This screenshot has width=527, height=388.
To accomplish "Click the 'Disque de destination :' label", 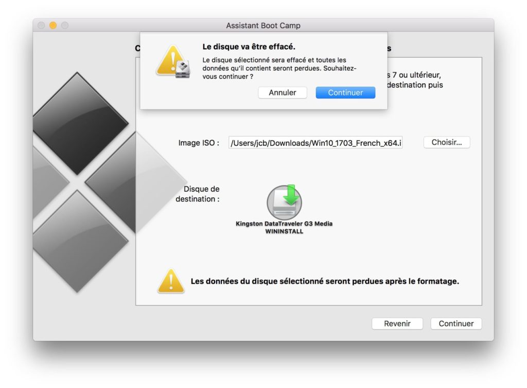I will (198, 194).
